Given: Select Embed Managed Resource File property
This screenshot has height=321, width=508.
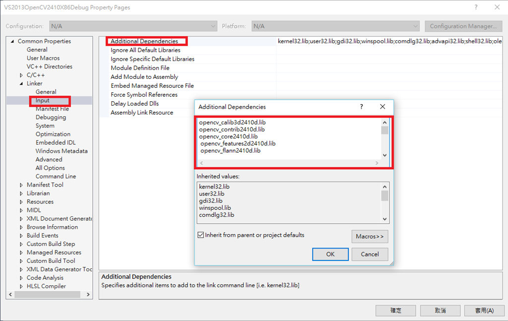Looking at the screenshot, I should pos(152,86).
